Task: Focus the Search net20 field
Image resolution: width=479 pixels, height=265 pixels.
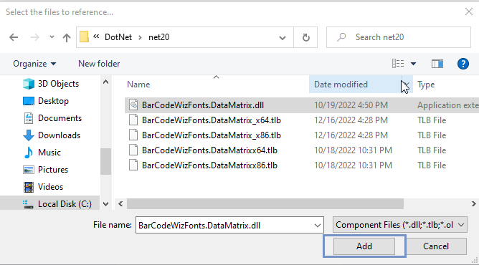Action: click(x=399, y=37)
